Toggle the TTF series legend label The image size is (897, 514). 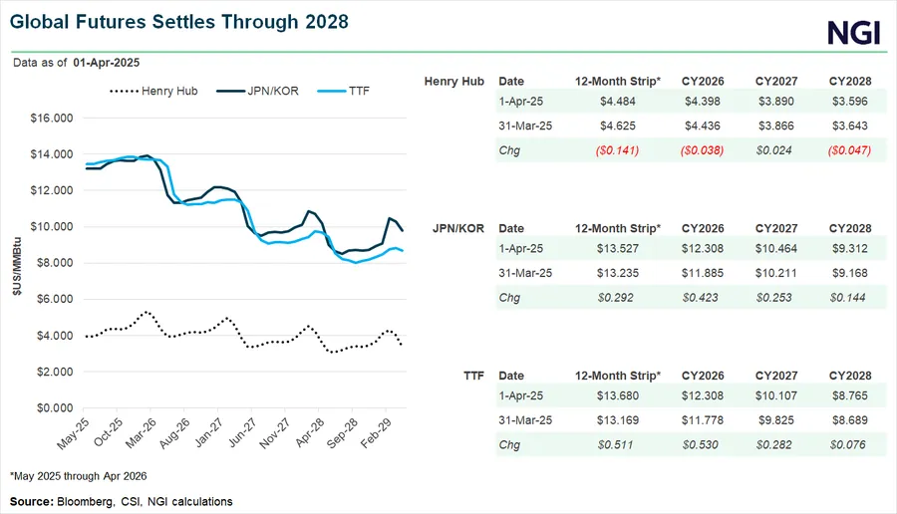point(359,91)
